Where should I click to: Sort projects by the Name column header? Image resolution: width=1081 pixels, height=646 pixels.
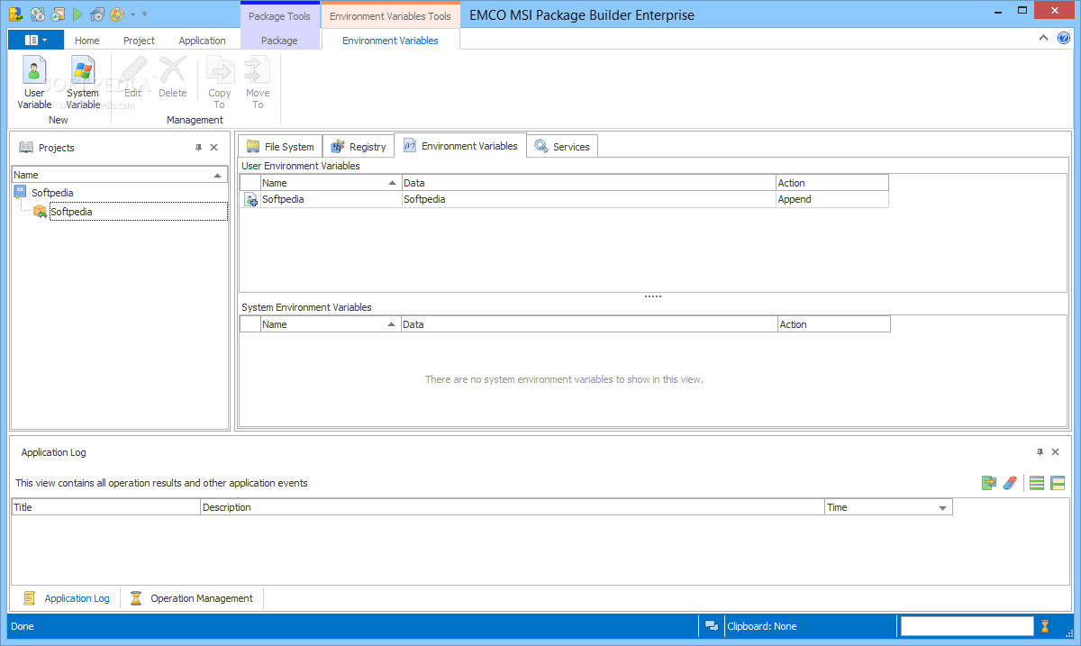pos(120,175)
